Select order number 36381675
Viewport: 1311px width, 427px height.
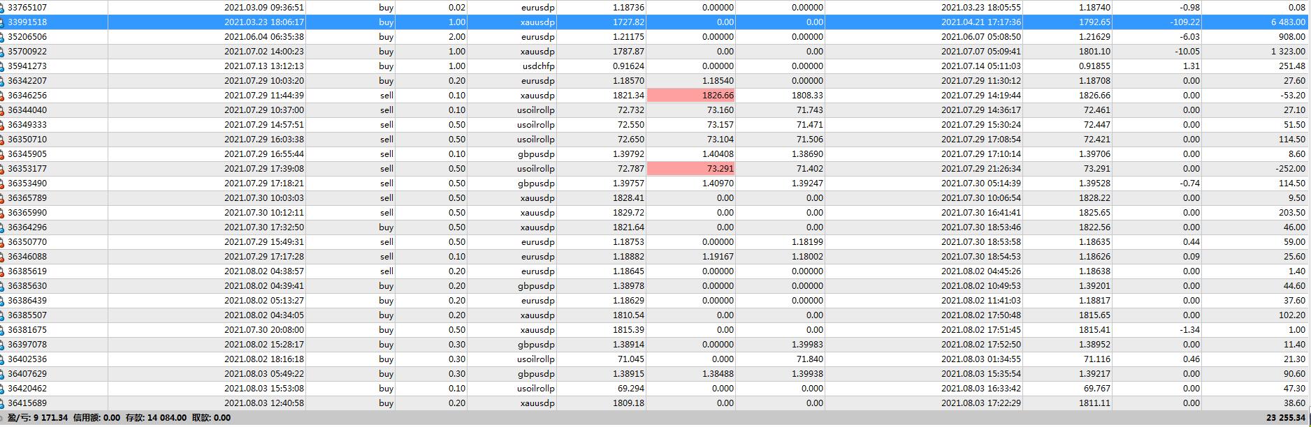pyautogui.click(x=27, y=330)
